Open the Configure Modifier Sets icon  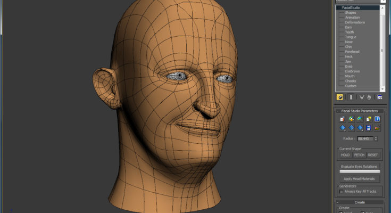click(x=379, y=97)
